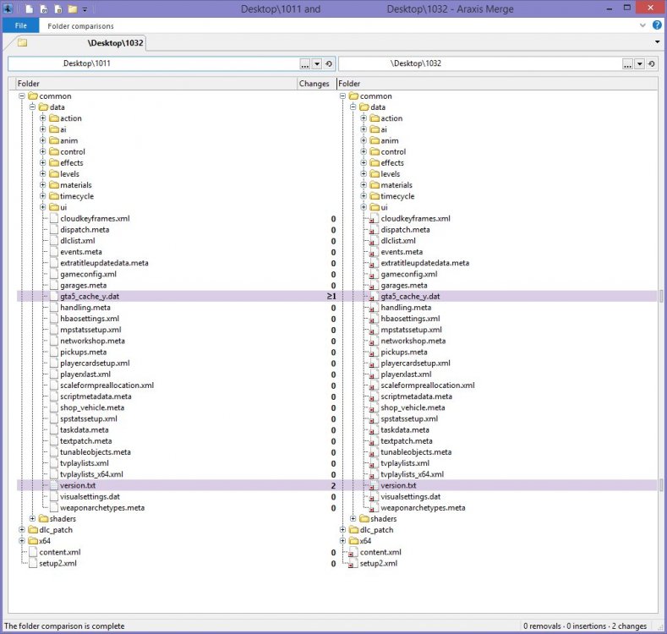Expand the ribbon using the chevron

click(642, 25)
